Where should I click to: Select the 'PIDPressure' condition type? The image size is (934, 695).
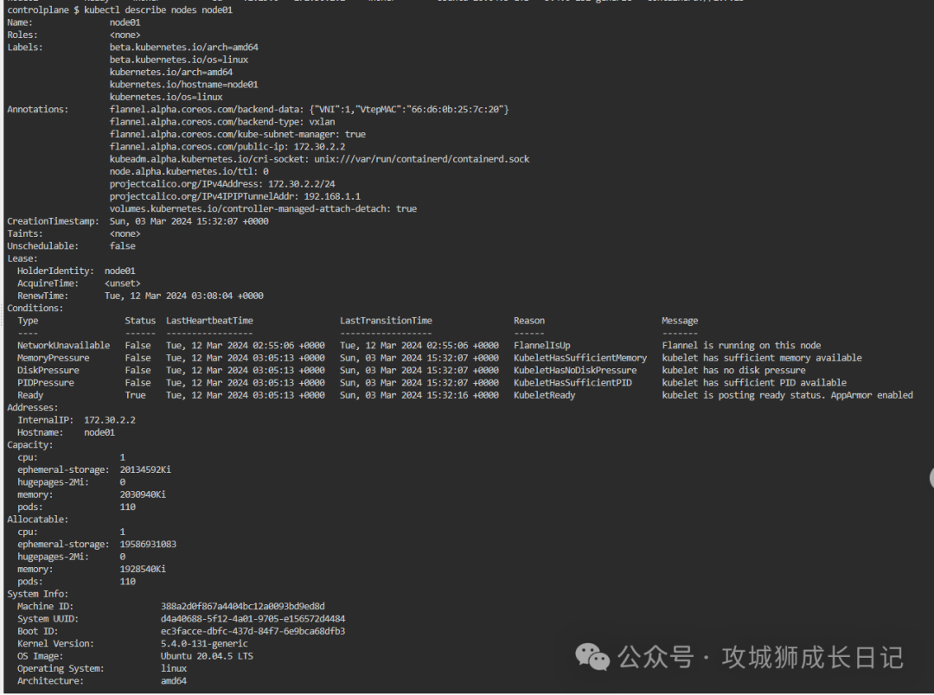point(46,383)
